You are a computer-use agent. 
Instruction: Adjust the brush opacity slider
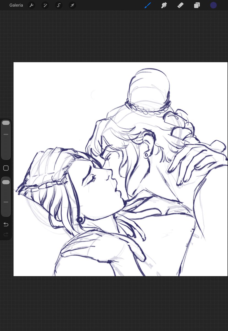pos(6,197)
